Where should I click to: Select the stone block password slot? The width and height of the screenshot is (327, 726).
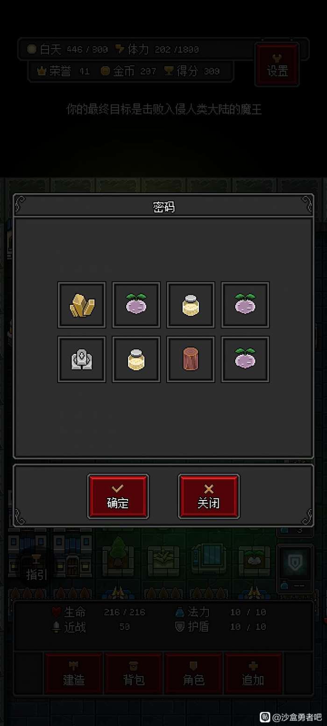82,359
